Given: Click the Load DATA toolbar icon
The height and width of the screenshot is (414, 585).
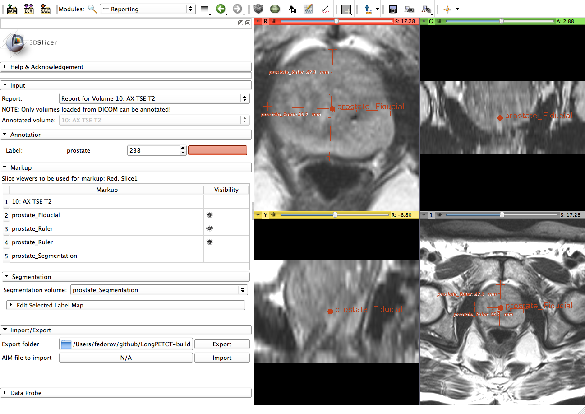Looking at the screenshot, I should (12, 9).
